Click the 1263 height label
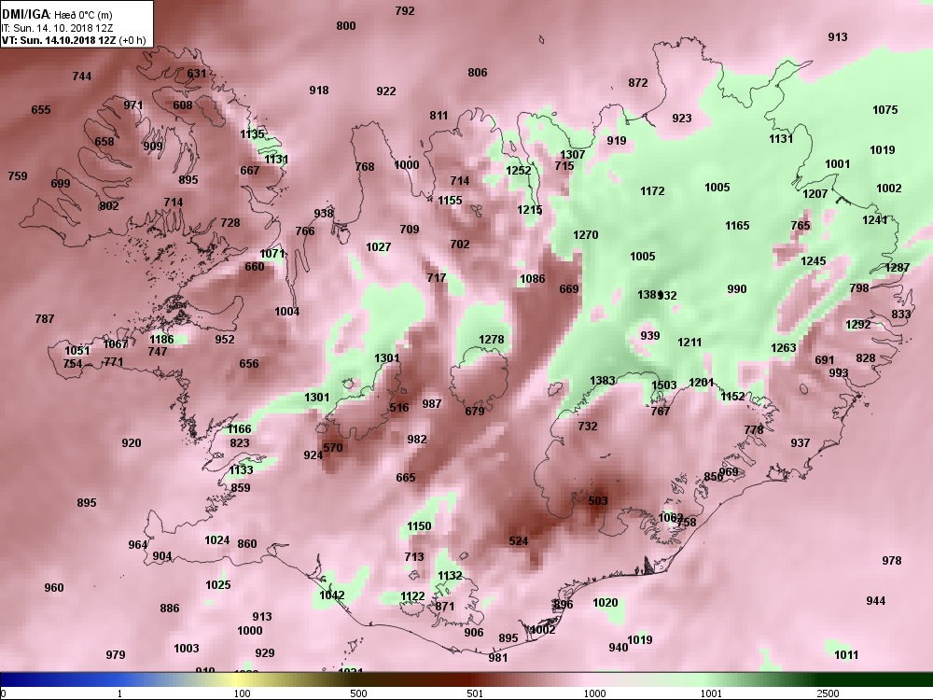933x700 pixels. coord(783,348)
